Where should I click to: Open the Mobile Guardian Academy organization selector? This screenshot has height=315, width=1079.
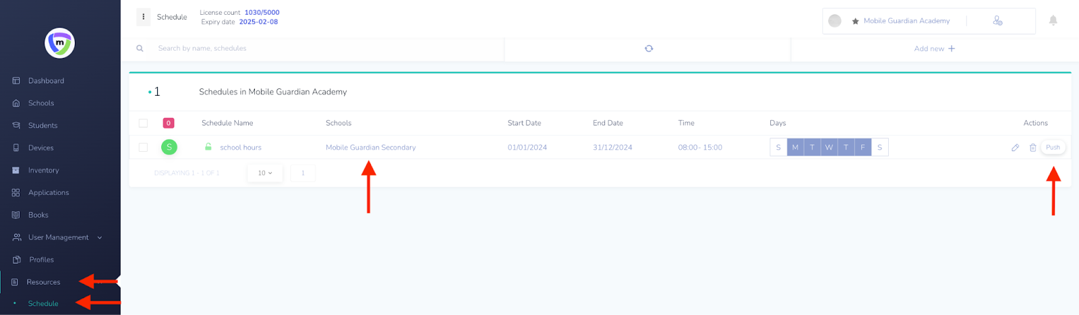point(906,21)
